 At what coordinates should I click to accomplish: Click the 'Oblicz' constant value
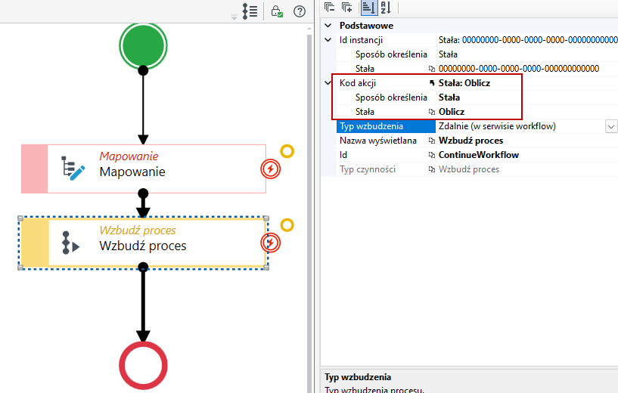[x=452, y=112]
